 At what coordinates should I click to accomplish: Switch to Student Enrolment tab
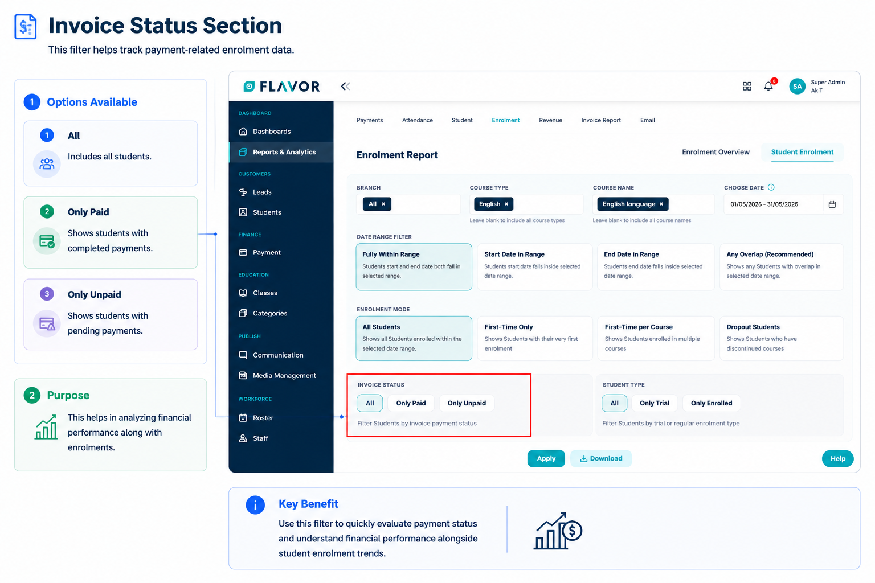point(802,152)
